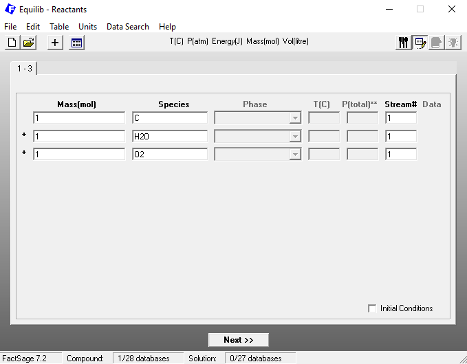Open the Units menu
Screen dimensions: 467x364
[x=87, y=27]
